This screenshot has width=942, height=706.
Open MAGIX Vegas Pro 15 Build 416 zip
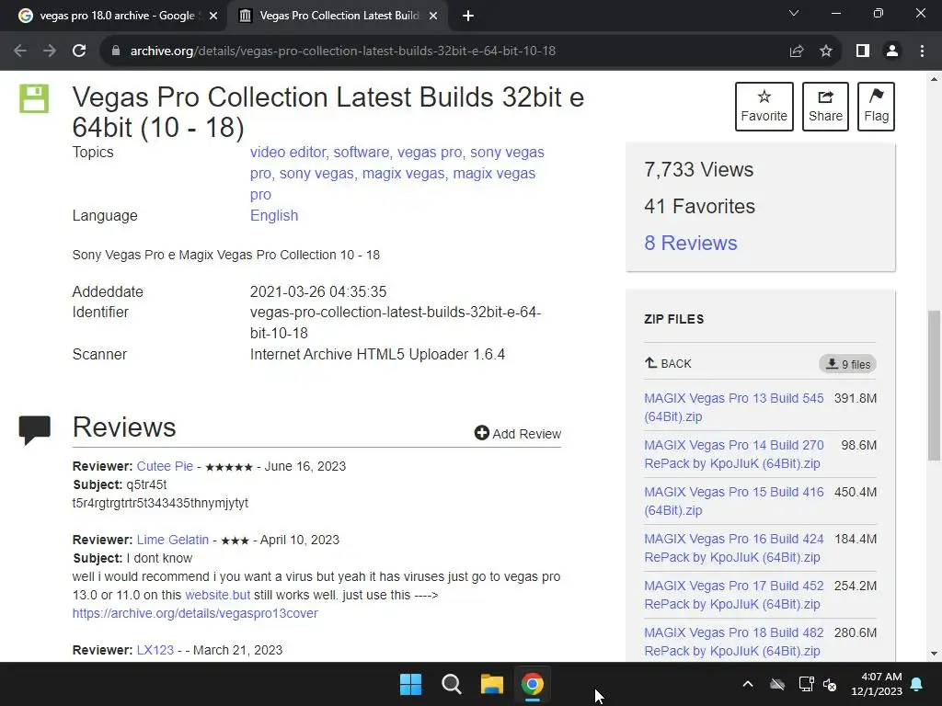733,501
